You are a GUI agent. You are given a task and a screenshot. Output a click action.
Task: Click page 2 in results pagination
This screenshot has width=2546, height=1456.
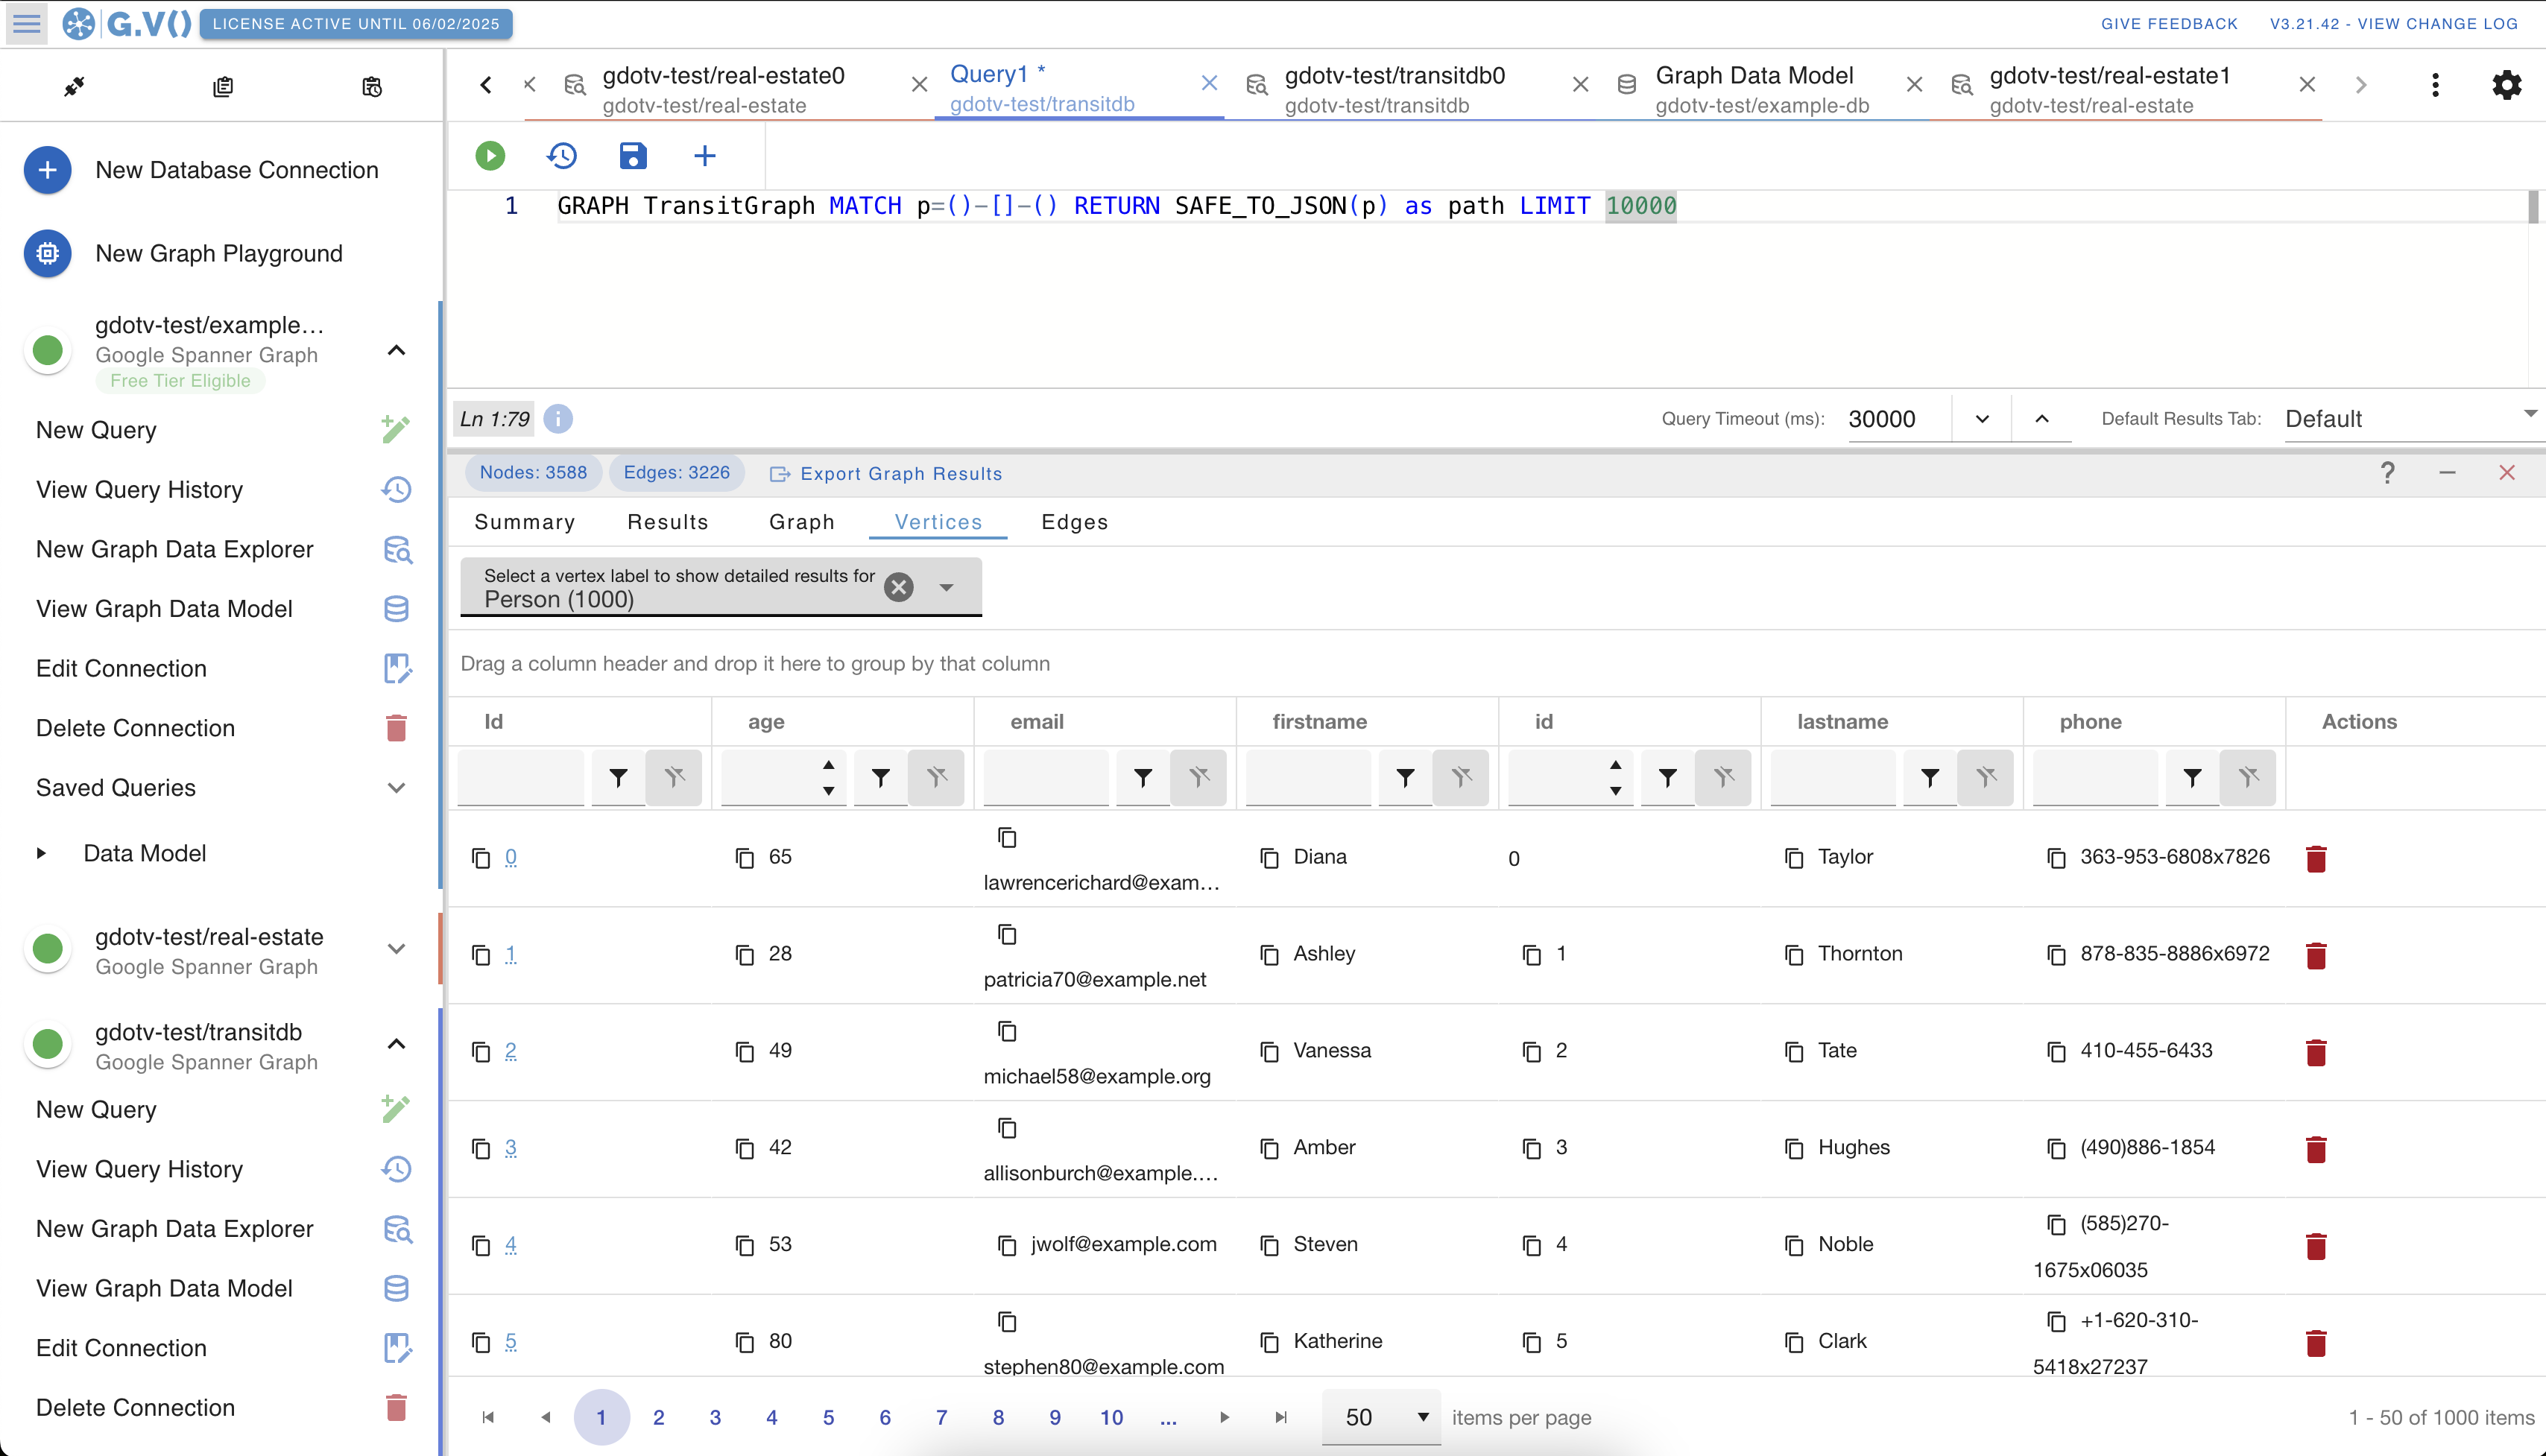coord(657,1416)
